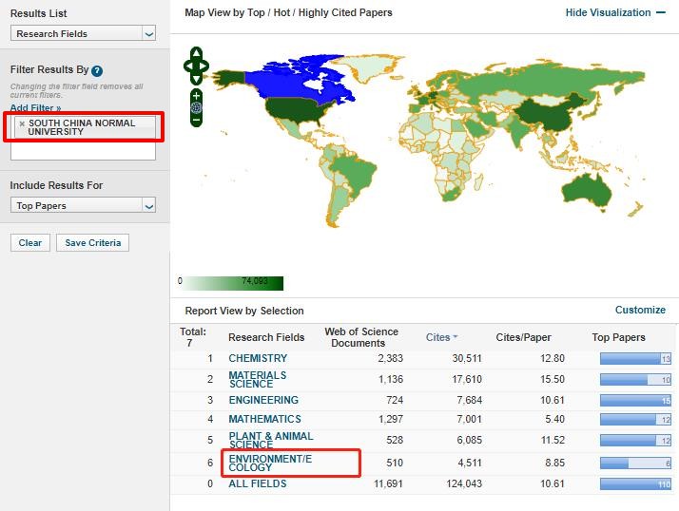Open the ENVIRONMENT/ECOLOGY research field
679x511 pixels.
pyautogui.click(x=270, y=463)
